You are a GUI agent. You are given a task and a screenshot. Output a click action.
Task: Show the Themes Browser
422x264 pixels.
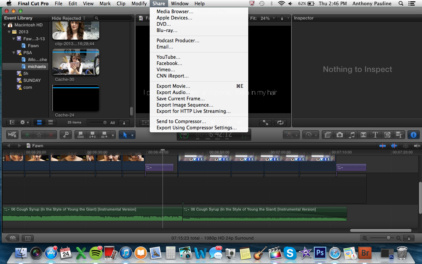[x=399, y=135]
